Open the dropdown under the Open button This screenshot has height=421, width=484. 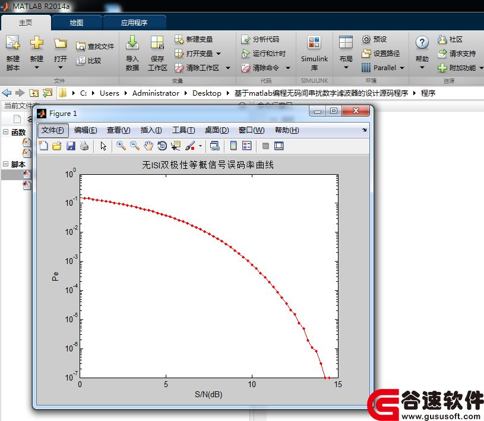click(x=60, y=67)
